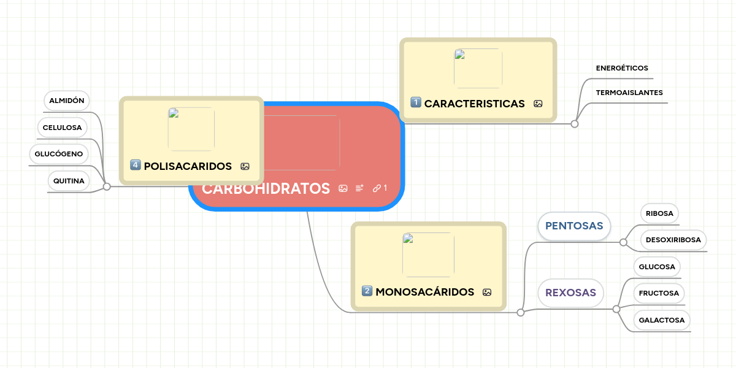The image size is (736, 368).
Task: Click the image icon next to CARACTERISTICAS
Action: coord(538,104)
